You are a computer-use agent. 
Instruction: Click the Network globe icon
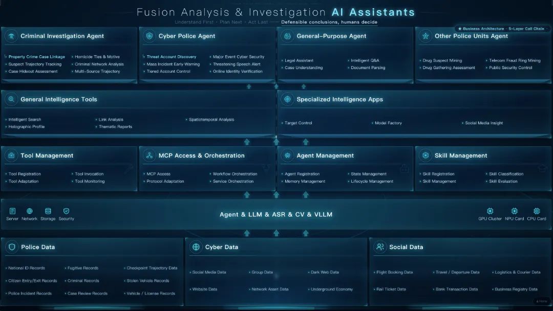(30, 211)
